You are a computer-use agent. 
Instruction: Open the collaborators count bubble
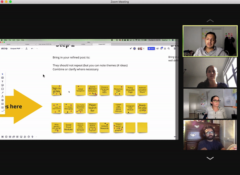click(x=144, y=48)
